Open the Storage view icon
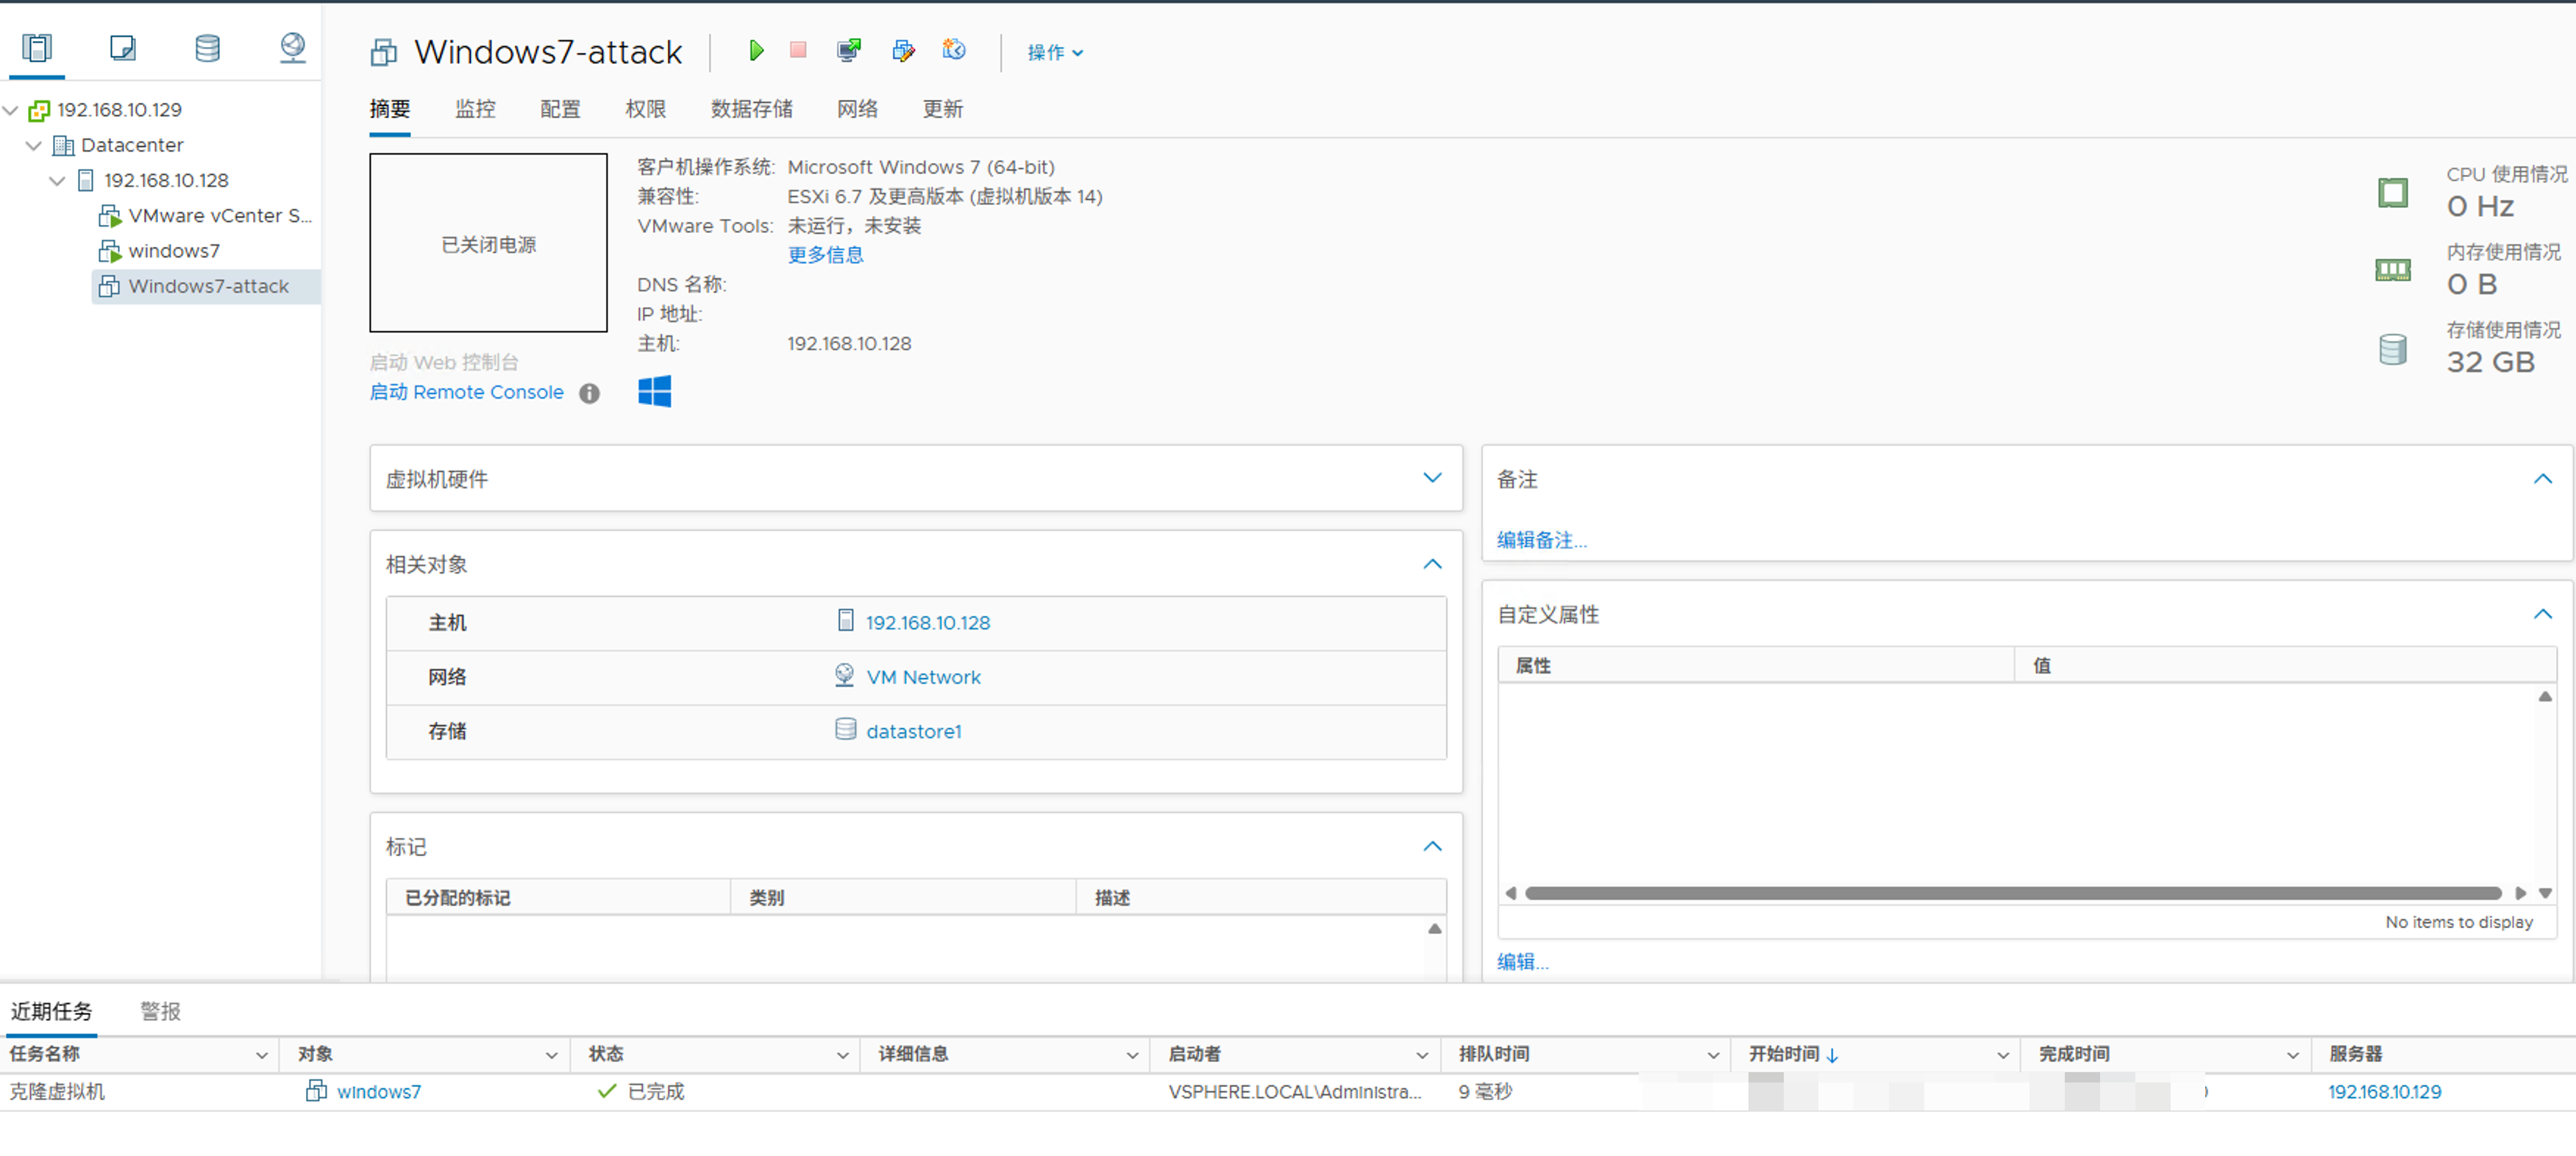 pyautogui.click(x=207, y=47)
